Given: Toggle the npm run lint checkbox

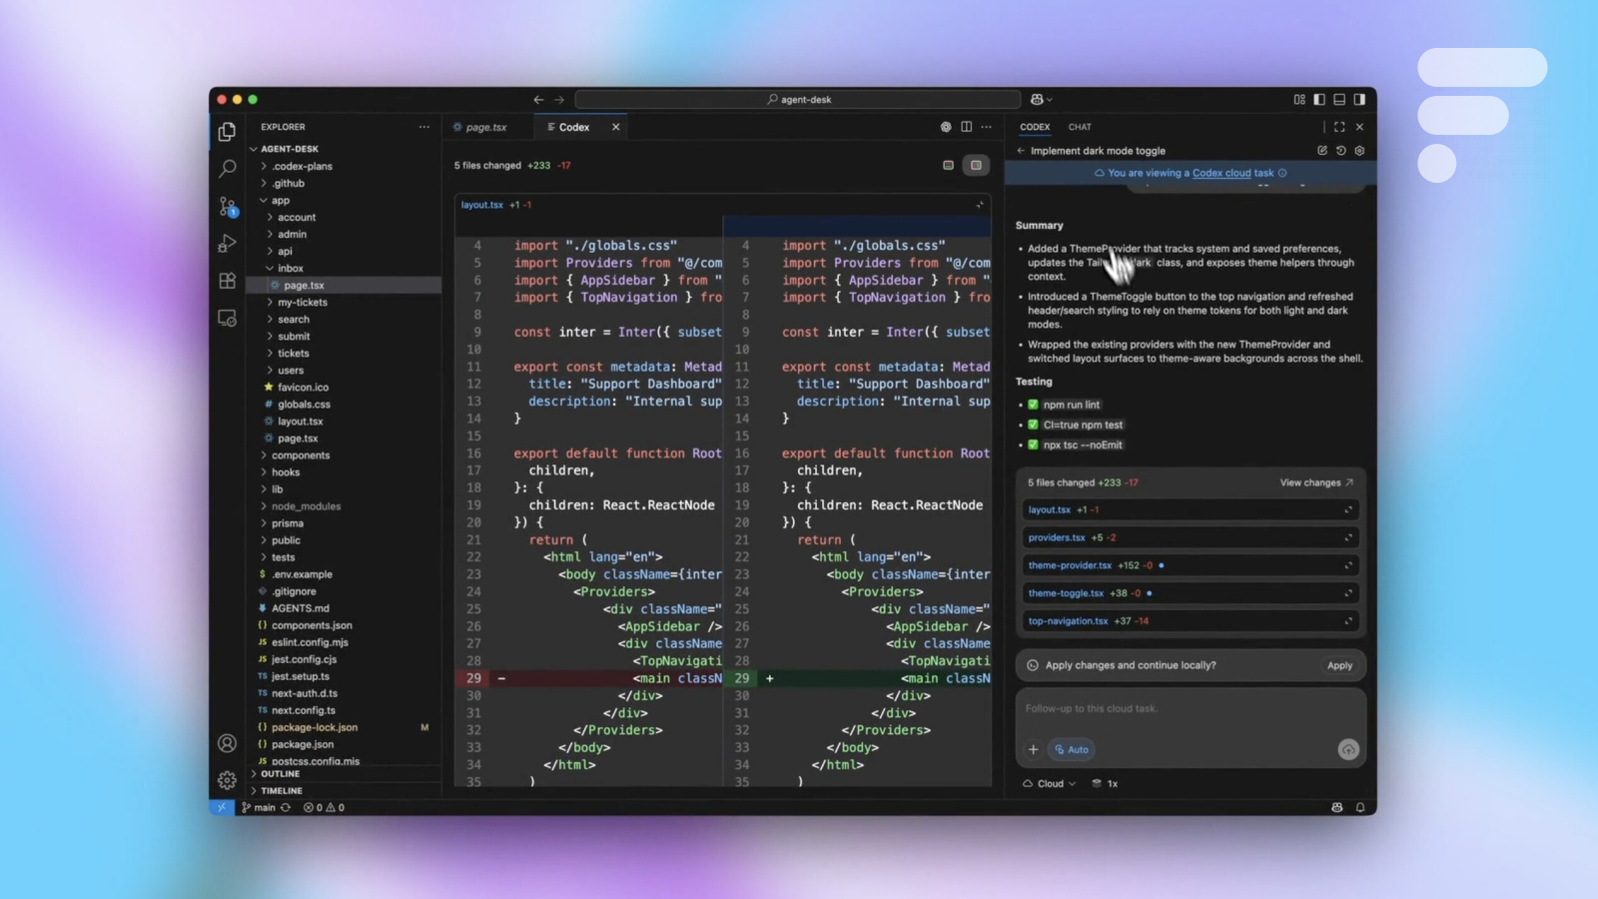Looking at the screenshot, I should [1033, 405].
